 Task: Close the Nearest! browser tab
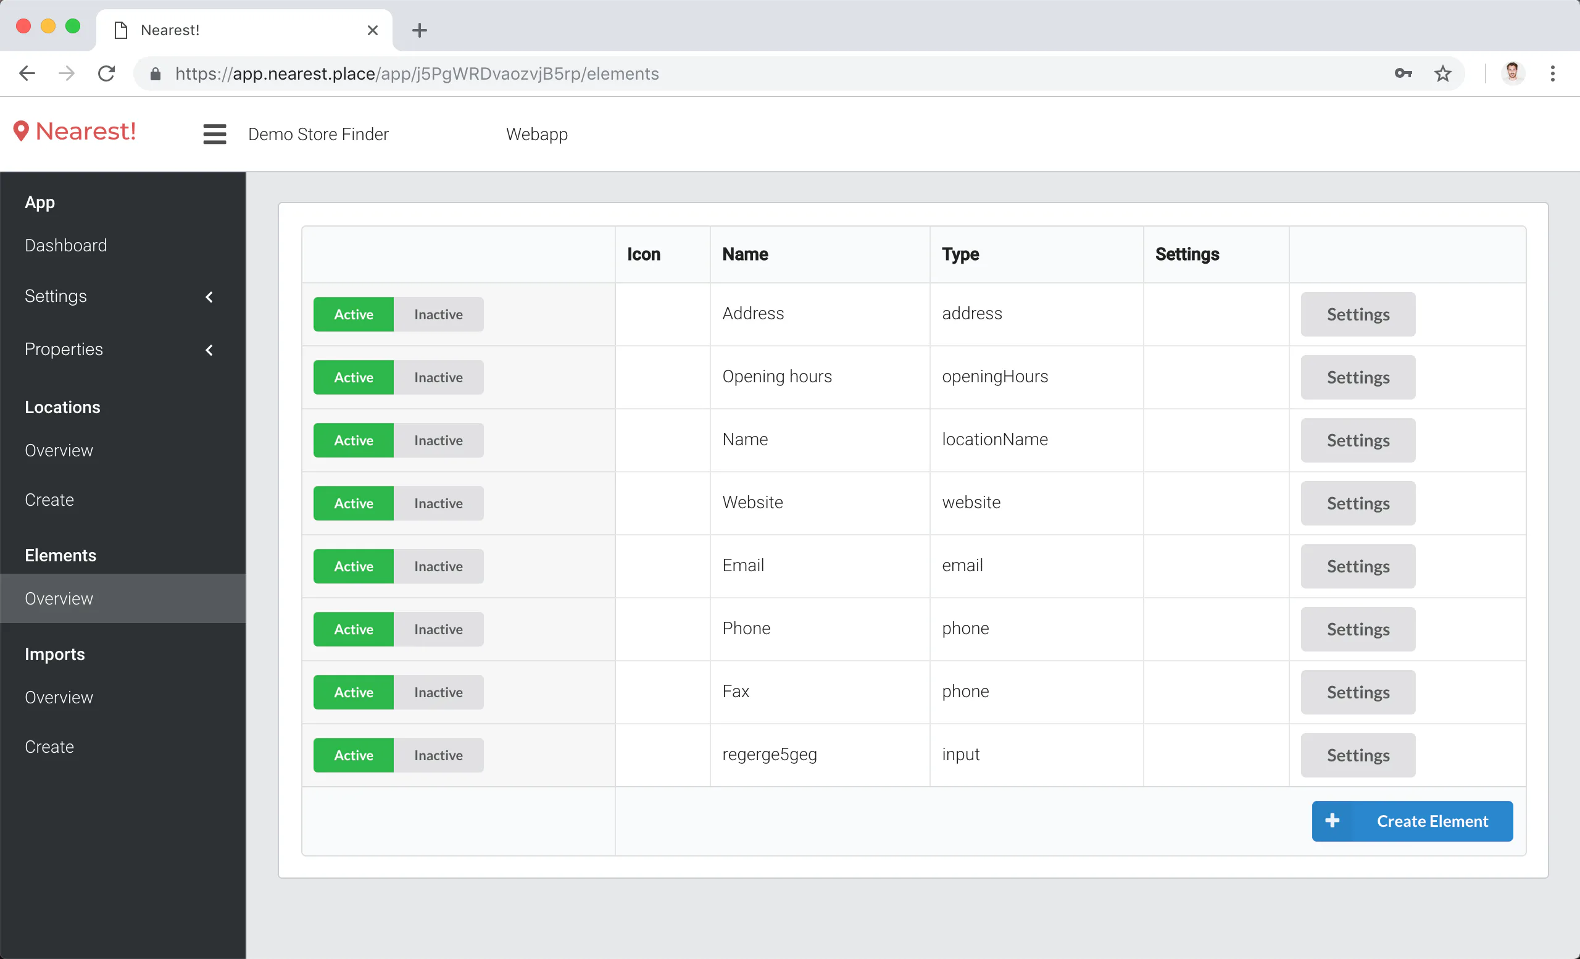click(x=373, y=30)
